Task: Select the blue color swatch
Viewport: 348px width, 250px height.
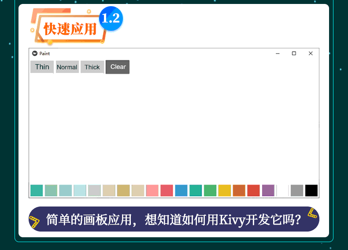Action: pos(181,191)
